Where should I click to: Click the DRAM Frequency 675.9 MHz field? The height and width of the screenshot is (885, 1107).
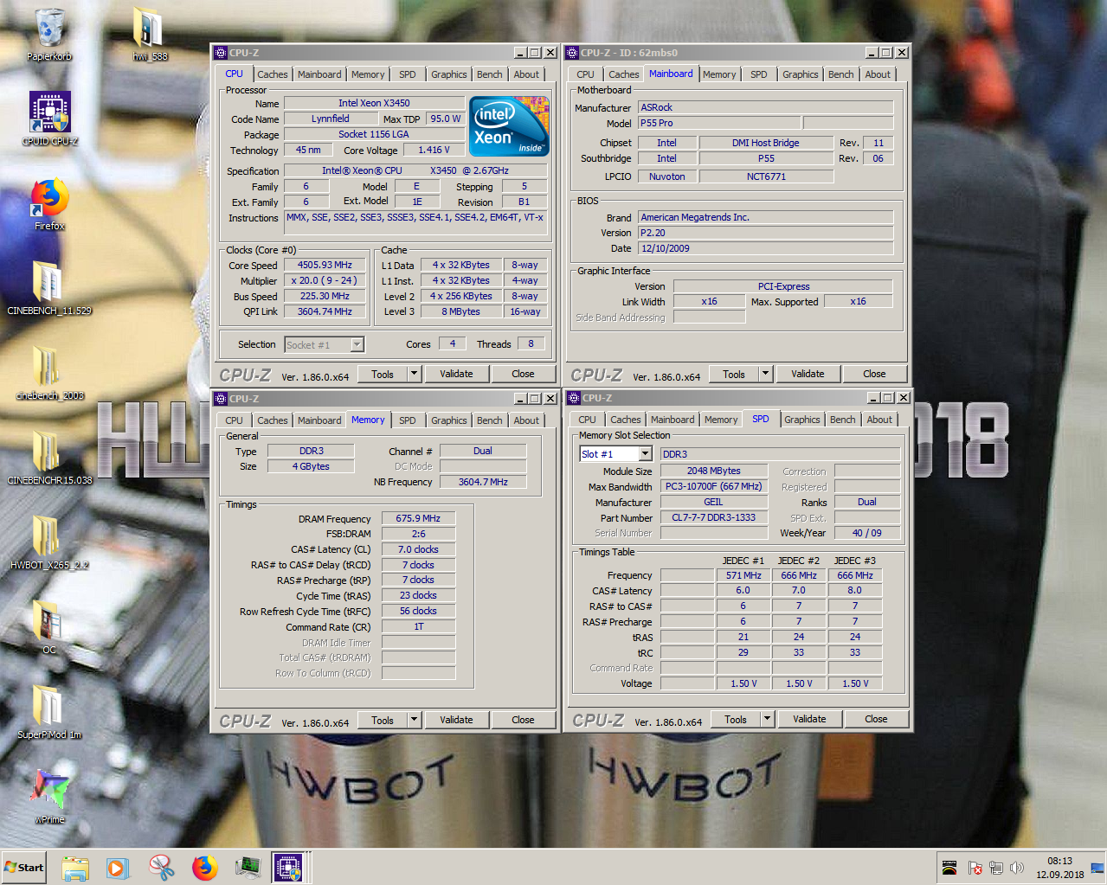[418, 519]
